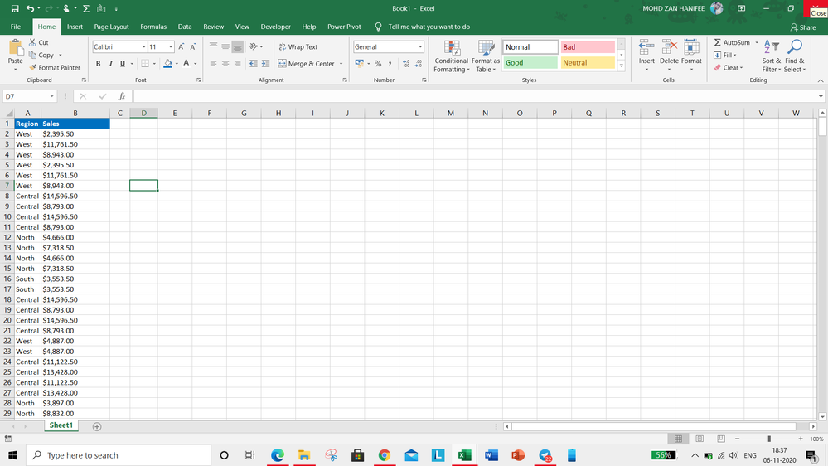Decrease indent in the cell
The image size is (828, 466).
tap(254, 63)
